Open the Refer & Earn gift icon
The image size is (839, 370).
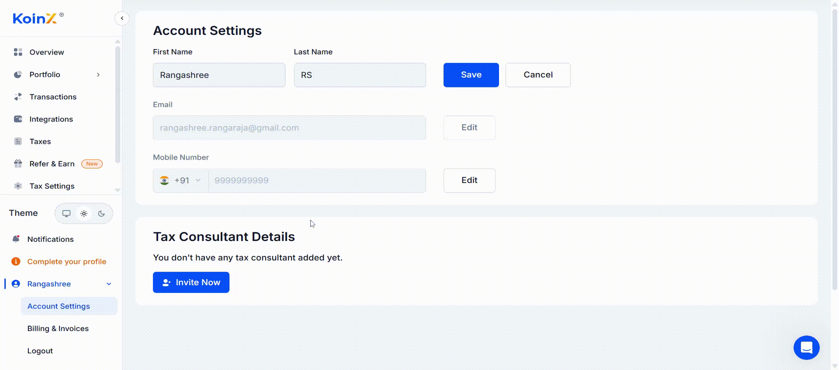(18, 164)
